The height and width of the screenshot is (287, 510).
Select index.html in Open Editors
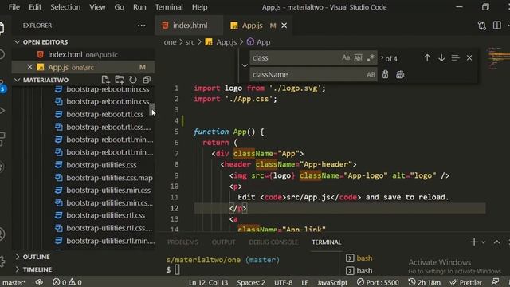83,55
